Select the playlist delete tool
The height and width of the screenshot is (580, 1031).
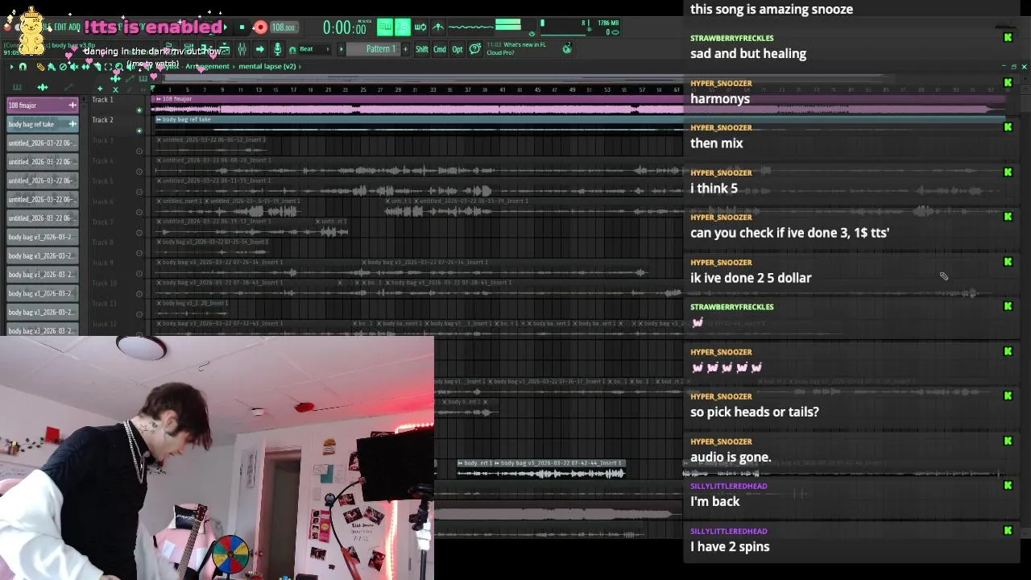pos(63,66)
